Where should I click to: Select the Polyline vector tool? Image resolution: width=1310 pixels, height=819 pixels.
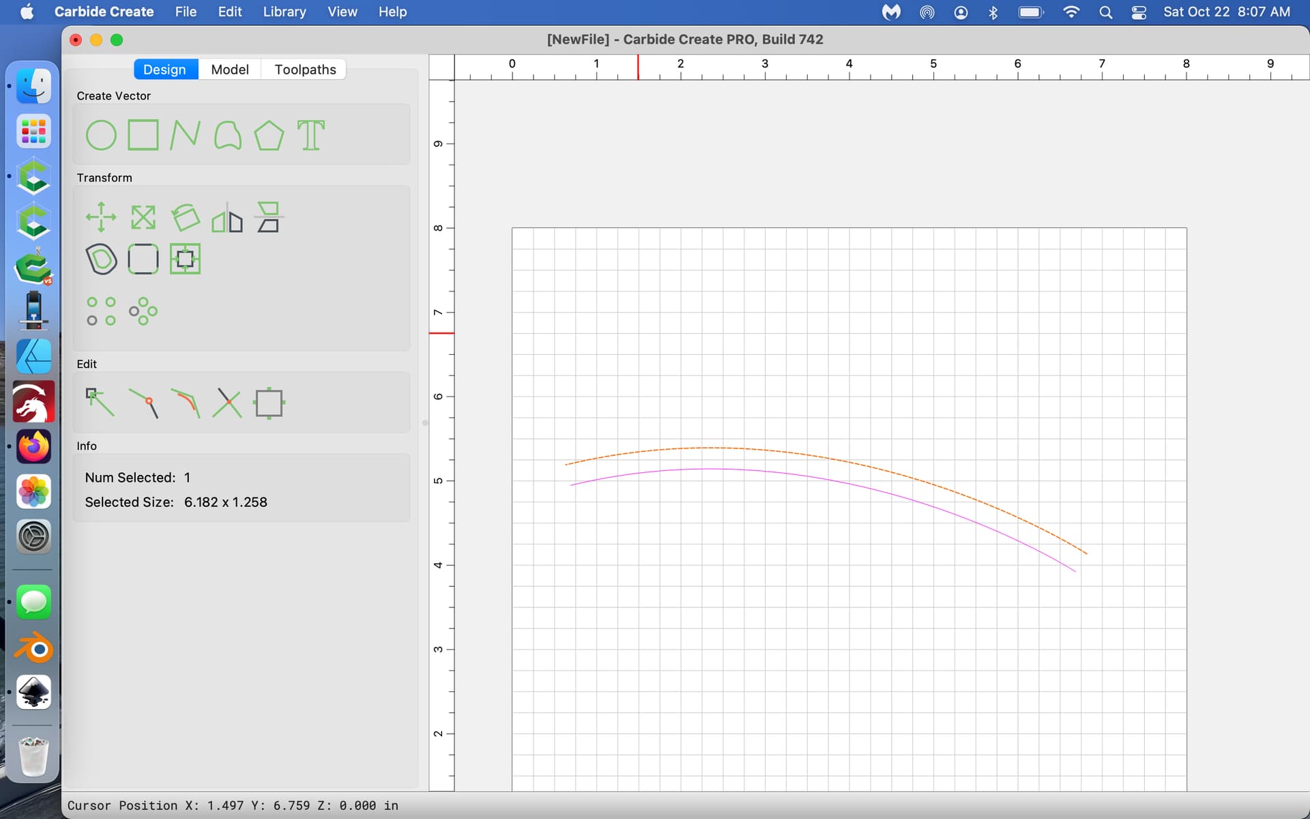point(185,135)
